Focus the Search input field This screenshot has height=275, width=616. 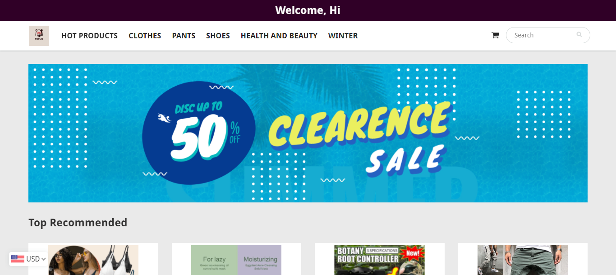(548, 35)
